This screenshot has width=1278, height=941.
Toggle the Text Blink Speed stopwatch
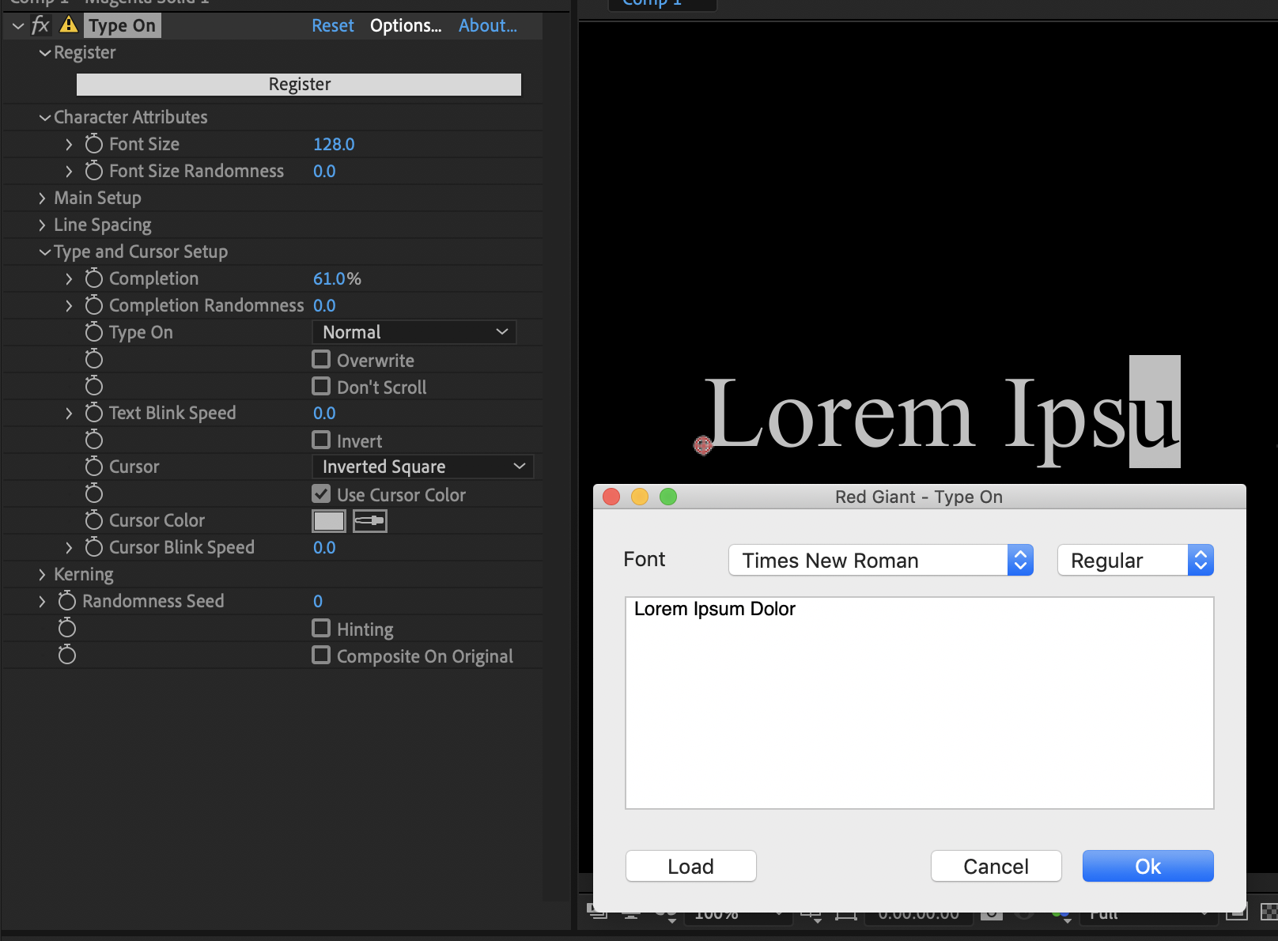coord(94,413)
